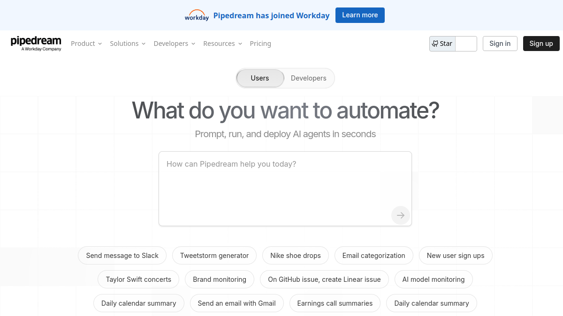Screen dimensions: 563x316
Task: Go to the Pricing page
Action: [x=260, y=44]
